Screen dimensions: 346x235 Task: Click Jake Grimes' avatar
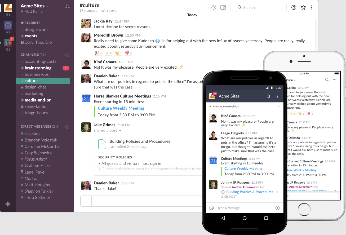coord(86,127)
